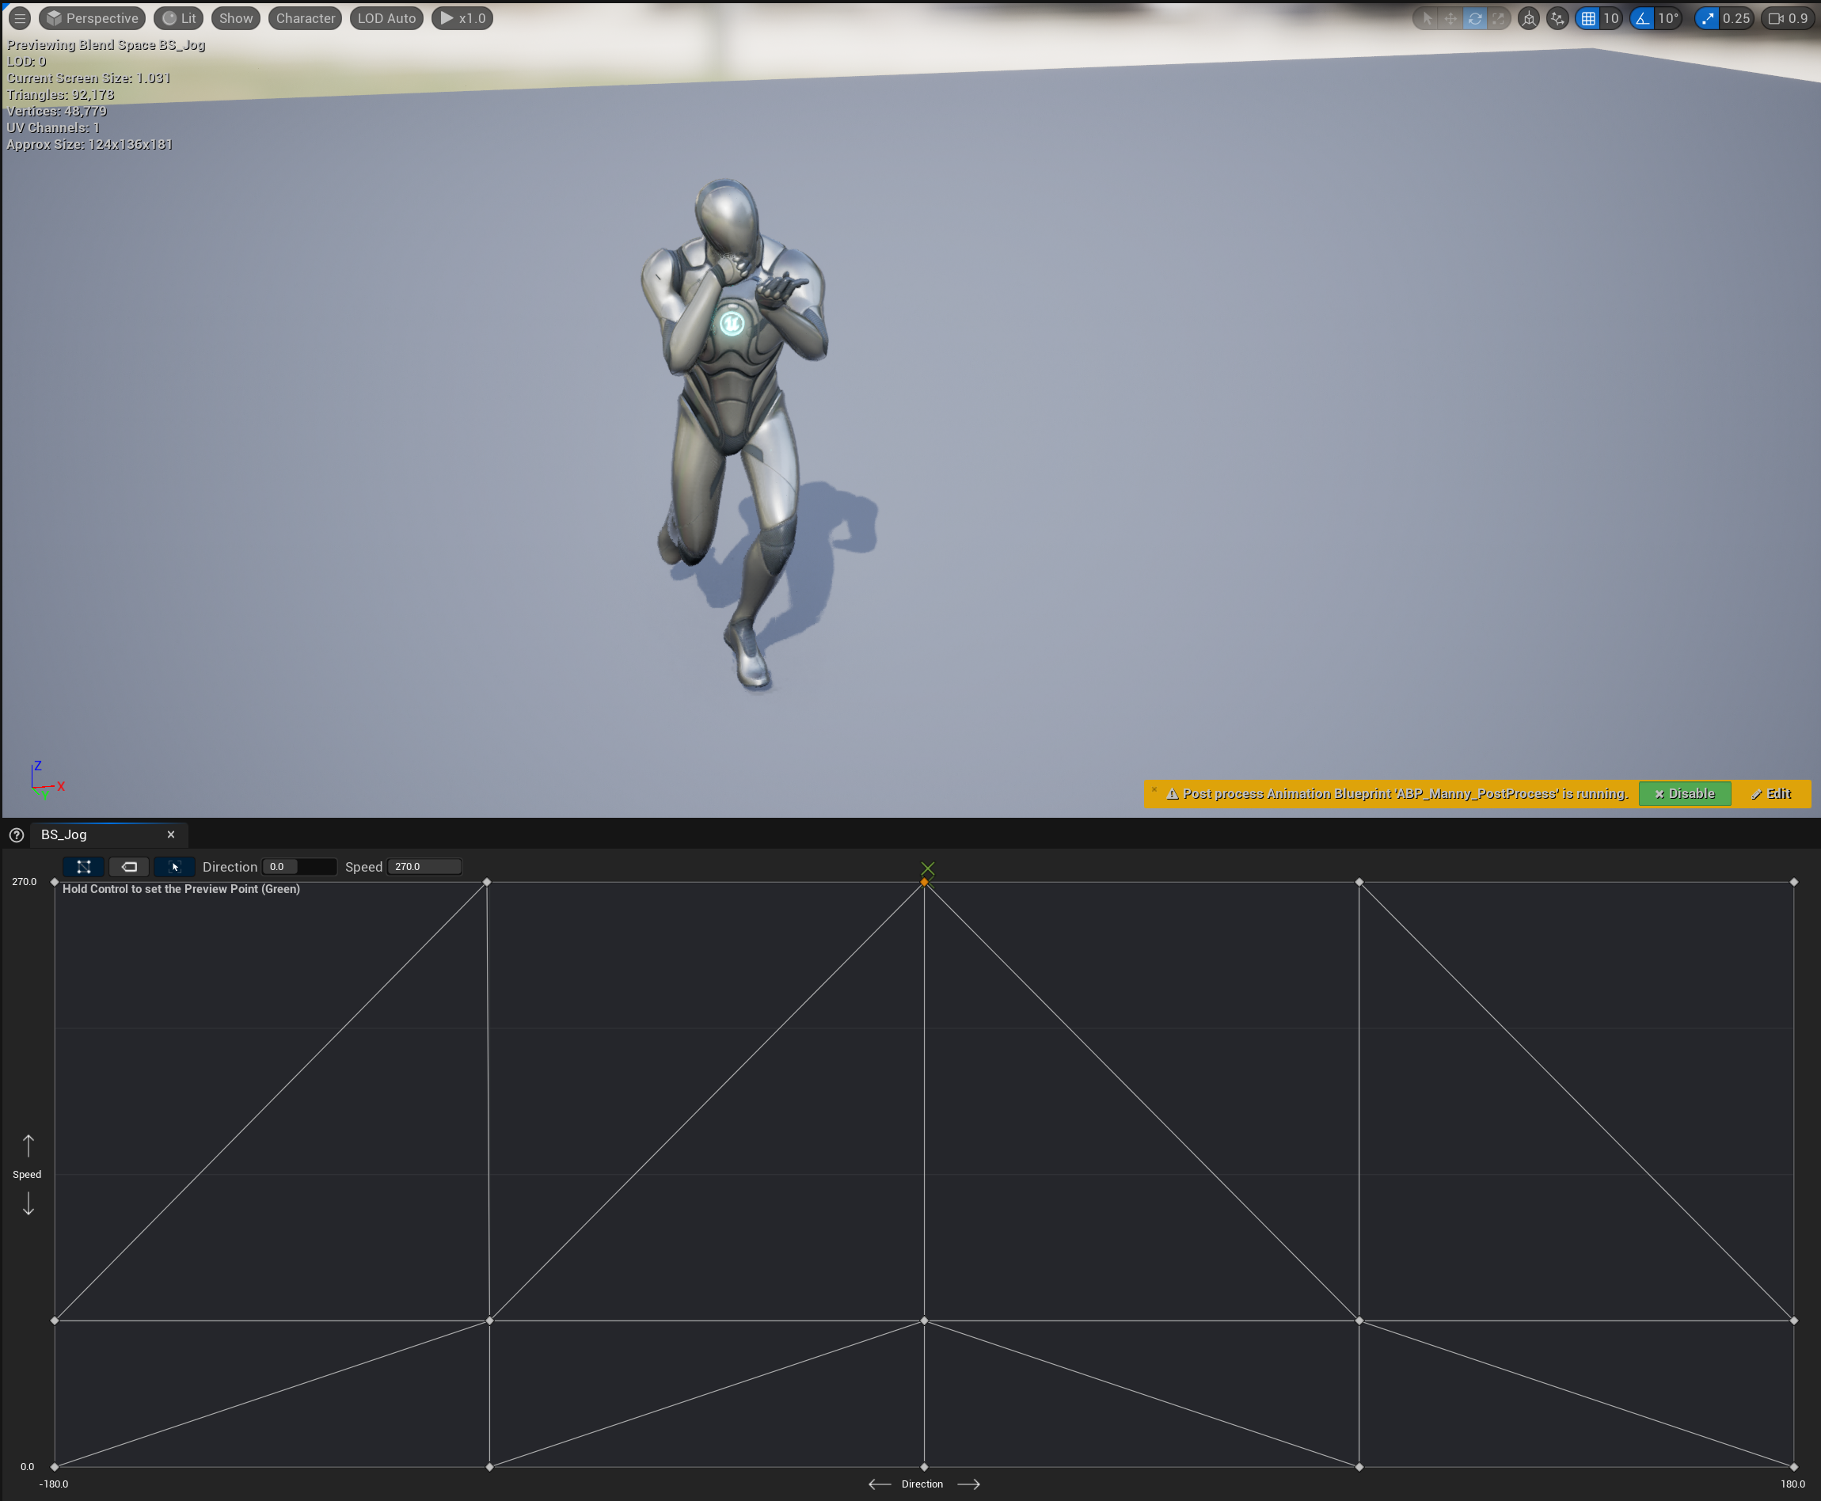Open the Character menu
Viewport: 1821px width, 1501px height.
pos(306,18)
